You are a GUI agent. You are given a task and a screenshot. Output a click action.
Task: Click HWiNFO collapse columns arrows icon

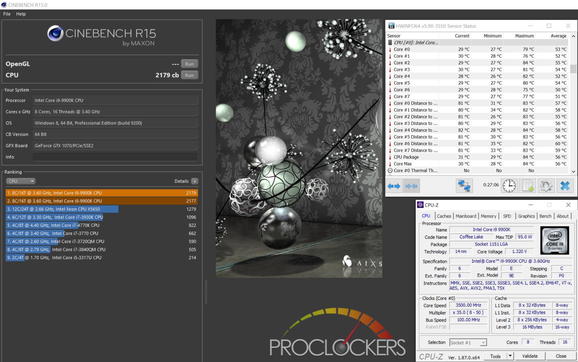[411, 186]
